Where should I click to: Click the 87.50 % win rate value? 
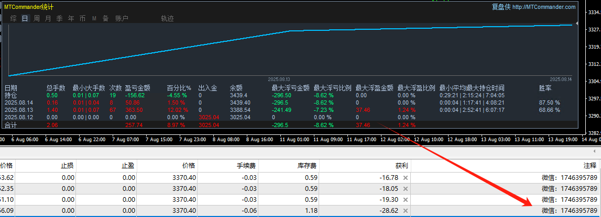pos(549,102)
